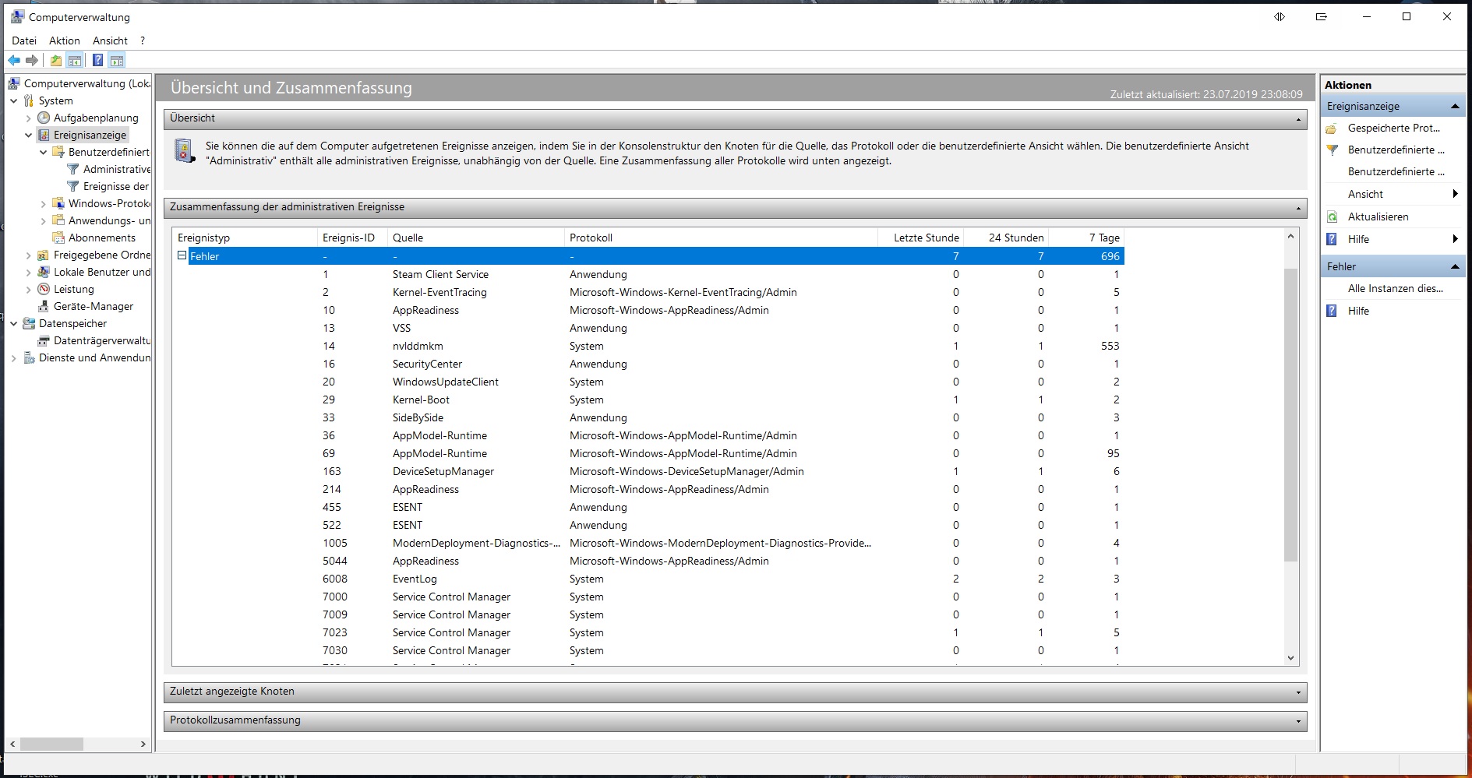The width and height of the screenshot is (1472, 778).
Task: Collapse the System tree node
Action: coord(14,100)
